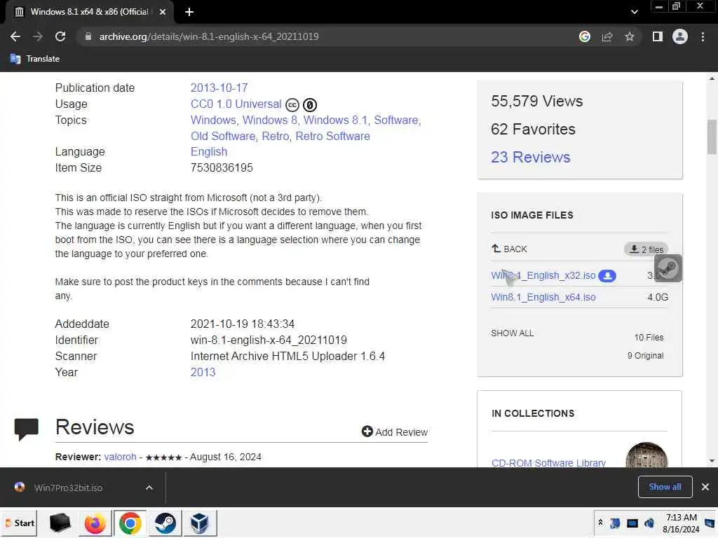The height and width of the screenshot is (538, 718).
Task: Click '62 Favorites' text
Action: 533,129
